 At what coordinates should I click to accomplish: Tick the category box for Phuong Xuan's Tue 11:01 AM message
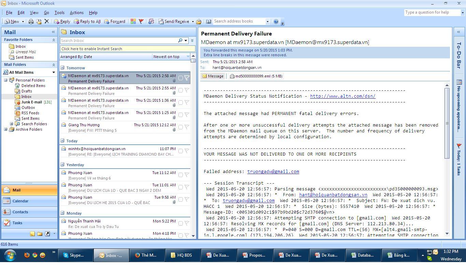click(x=180, y=187)
